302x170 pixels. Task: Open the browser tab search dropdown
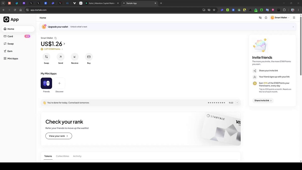click(x=3, y=3)
